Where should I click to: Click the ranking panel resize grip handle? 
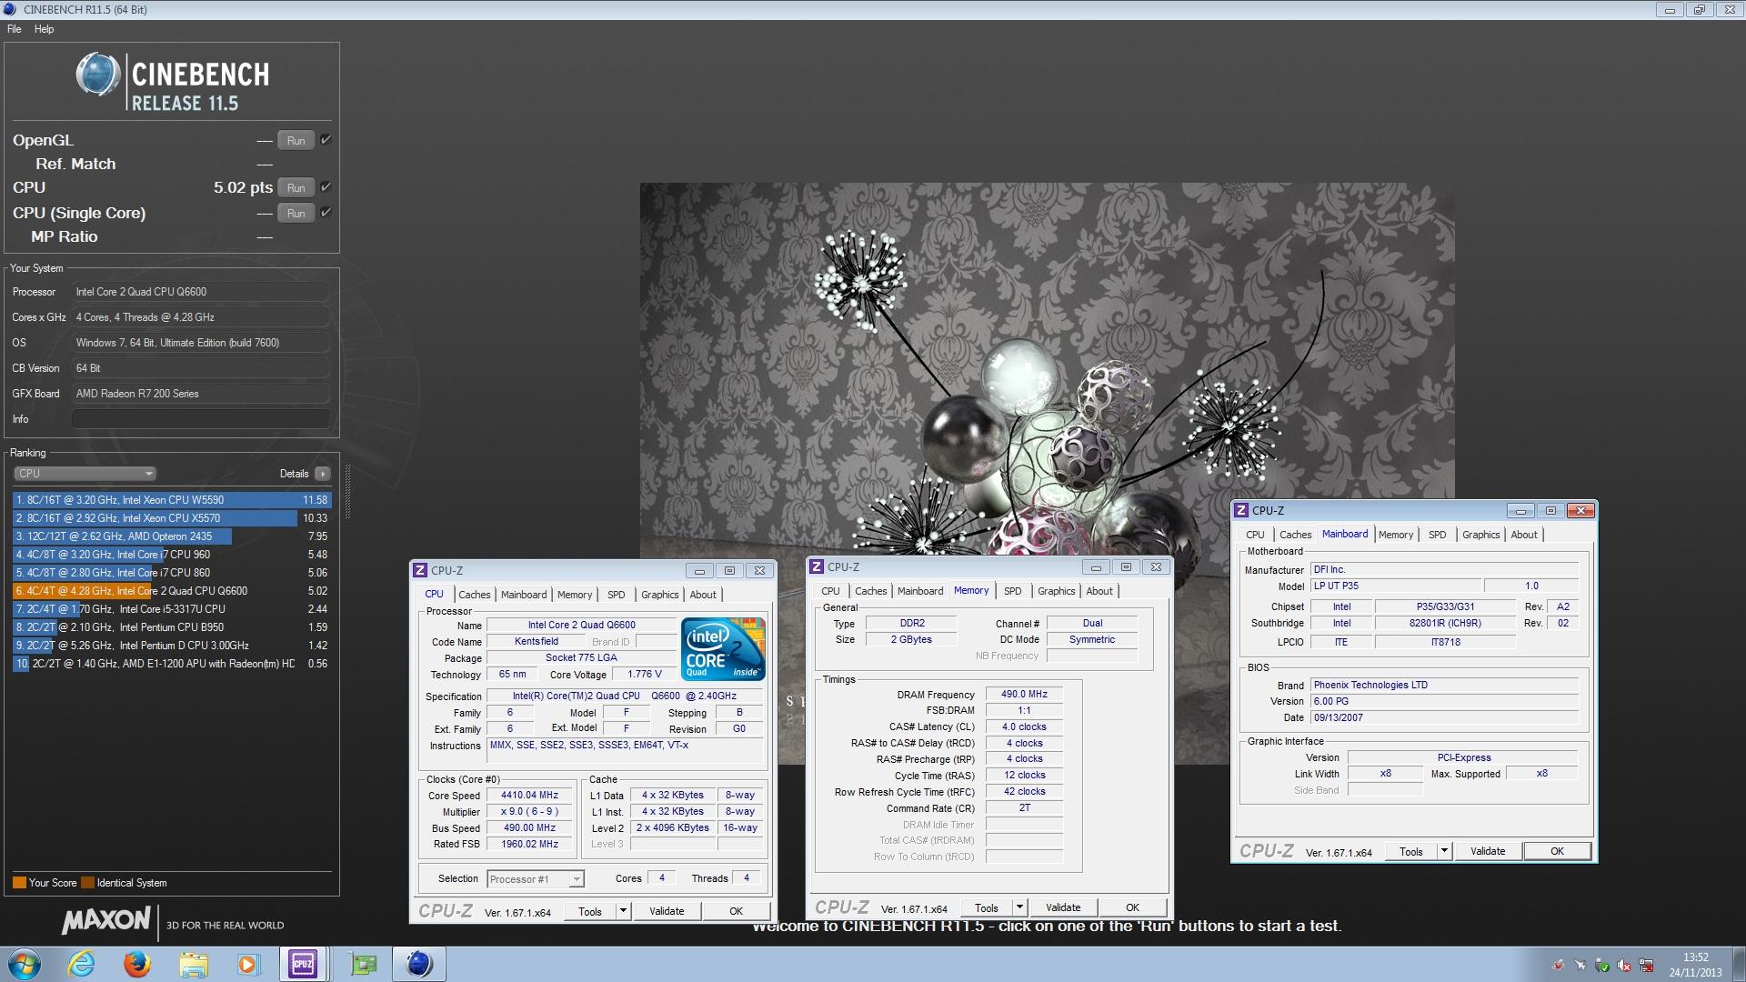pyautogui.click(x=347, y=491)
